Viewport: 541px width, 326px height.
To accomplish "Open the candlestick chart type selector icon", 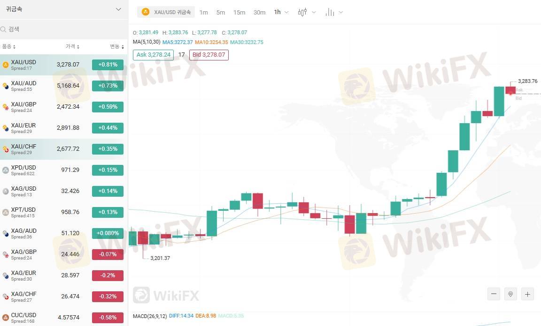I will tap(302, 12).
